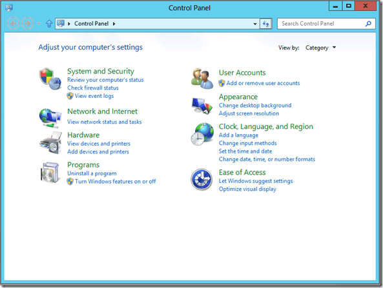Open the User Accounts heading
Viewport: 383px width, 288px height.
[x=242, y=73]
